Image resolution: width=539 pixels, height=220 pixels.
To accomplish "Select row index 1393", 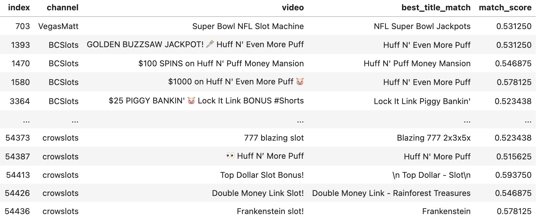I will [x=20, y=45].
